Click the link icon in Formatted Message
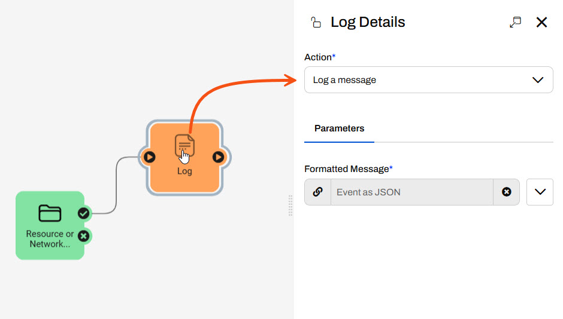This screenshot has width=563, height=319. 318,192
